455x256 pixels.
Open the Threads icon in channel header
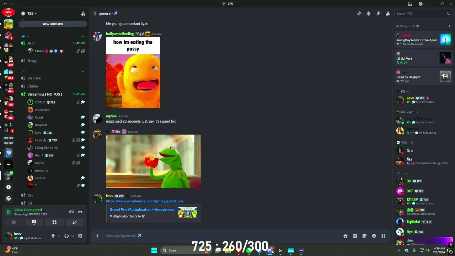359,14
